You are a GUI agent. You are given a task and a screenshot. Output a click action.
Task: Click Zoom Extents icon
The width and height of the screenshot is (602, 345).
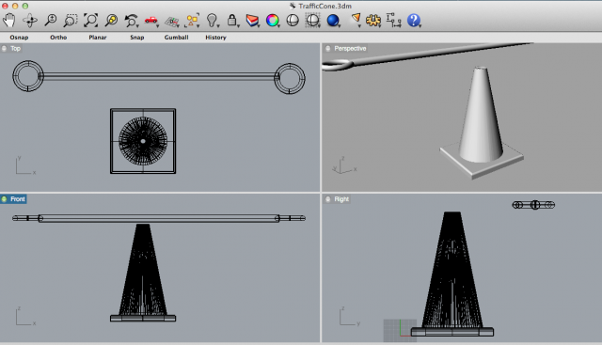pos(91,20)
